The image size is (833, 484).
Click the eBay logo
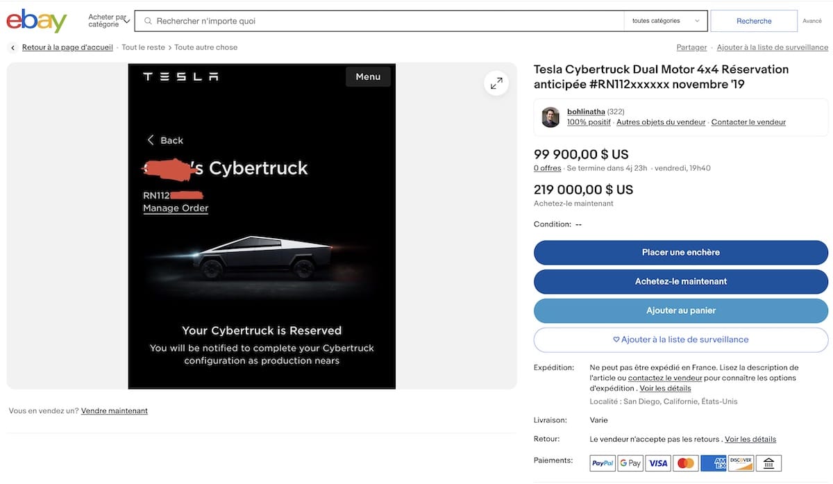click(36, 21)
